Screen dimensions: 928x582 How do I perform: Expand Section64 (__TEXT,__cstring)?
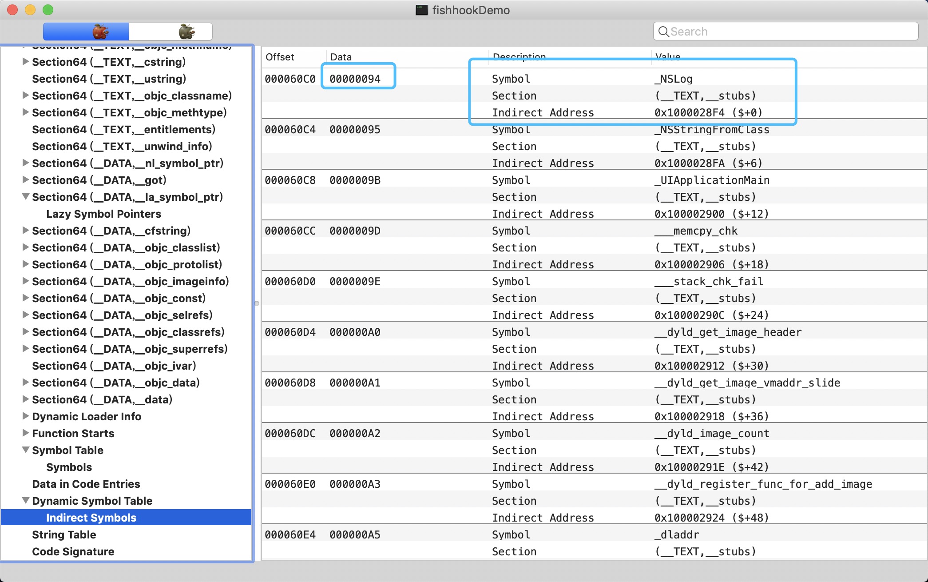[x=26, y=61]
